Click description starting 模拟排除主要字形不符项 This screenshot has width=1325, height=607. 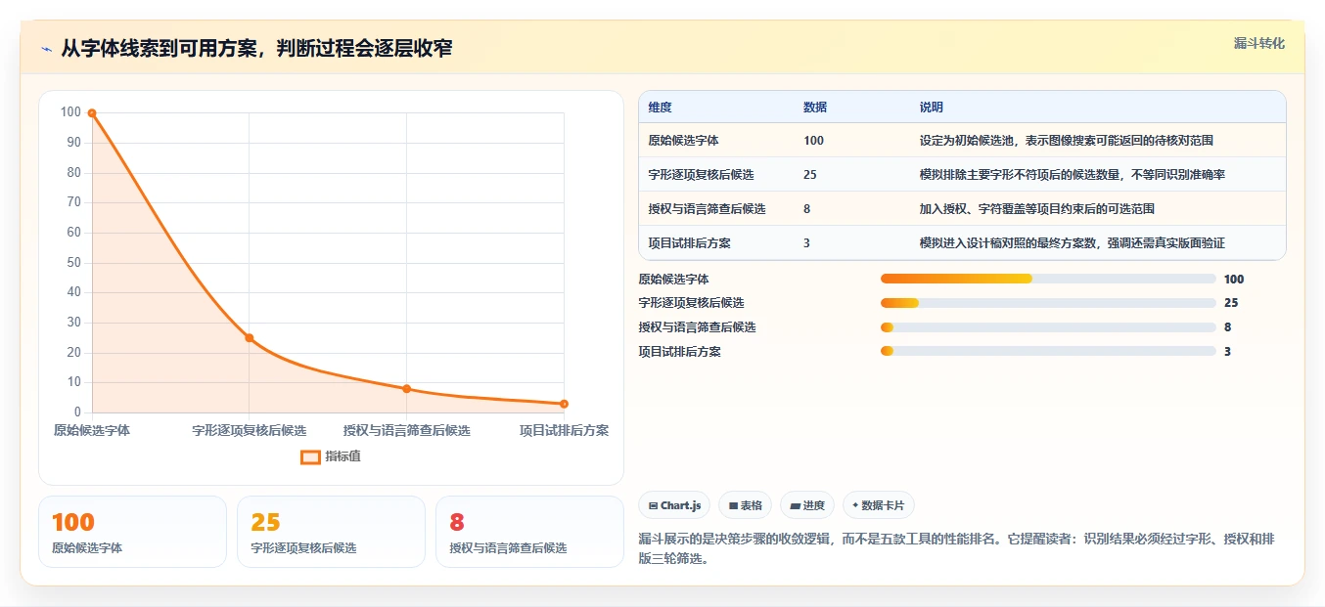tap(1073, 175)
